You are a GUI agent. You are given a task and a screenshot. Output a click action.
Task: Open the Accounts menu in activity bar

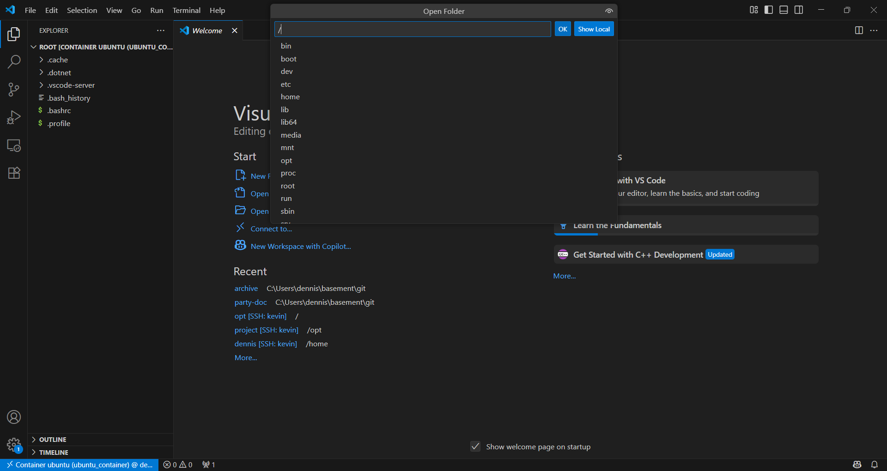(14, 417)
